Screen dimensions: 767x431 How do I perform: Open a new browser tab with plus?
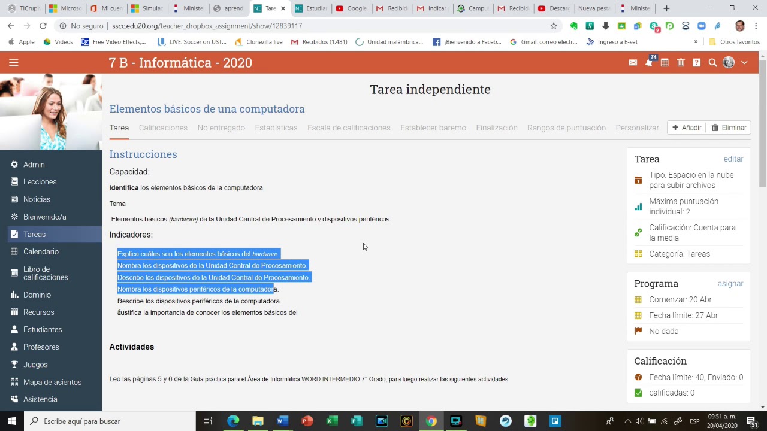click(666, 8)
